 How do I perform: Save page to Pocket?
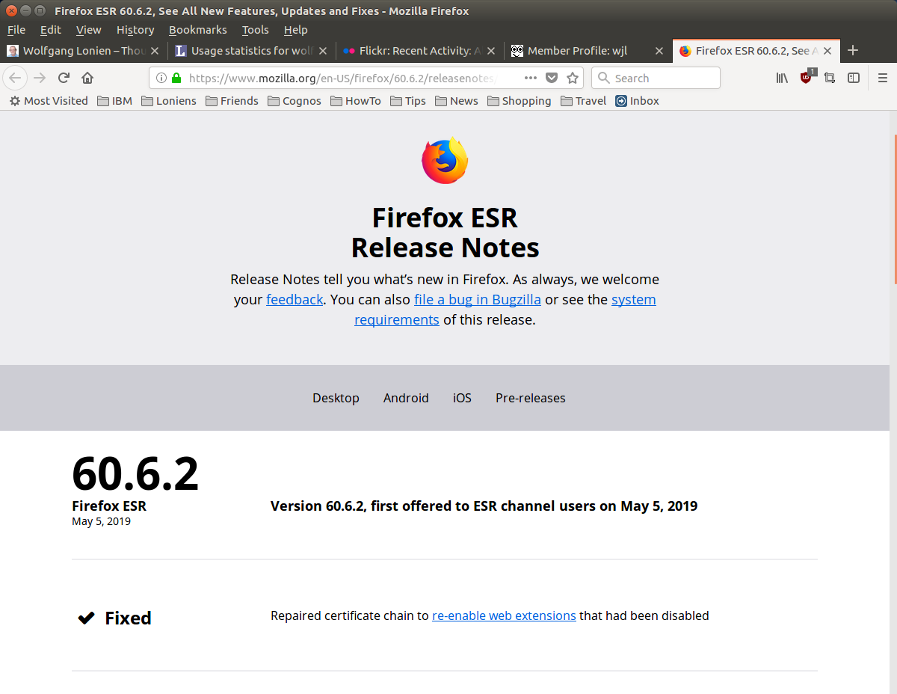[x=552, y=78]
